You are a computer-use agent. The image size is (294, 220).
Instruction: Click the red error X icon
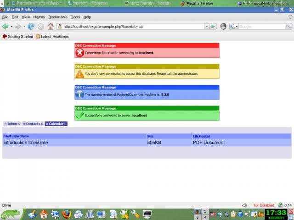(x=79, y=53)
